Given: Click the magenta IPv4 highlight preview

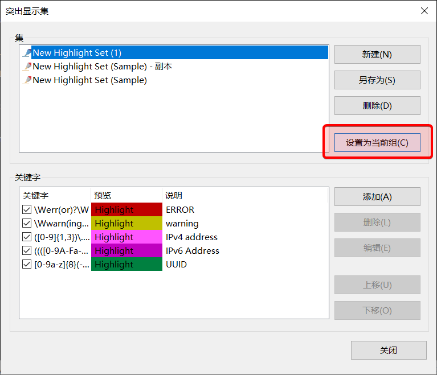Looking at the screenshot, I should coord(126,237).
